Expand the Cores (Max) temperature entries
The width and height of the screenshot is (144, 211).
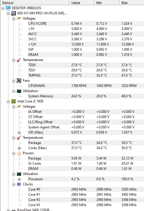point(19,148)
